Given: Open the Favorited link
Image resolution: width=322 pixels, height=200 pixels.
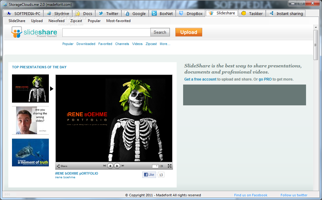Looking at the screenshot, I should coord(105,44).
